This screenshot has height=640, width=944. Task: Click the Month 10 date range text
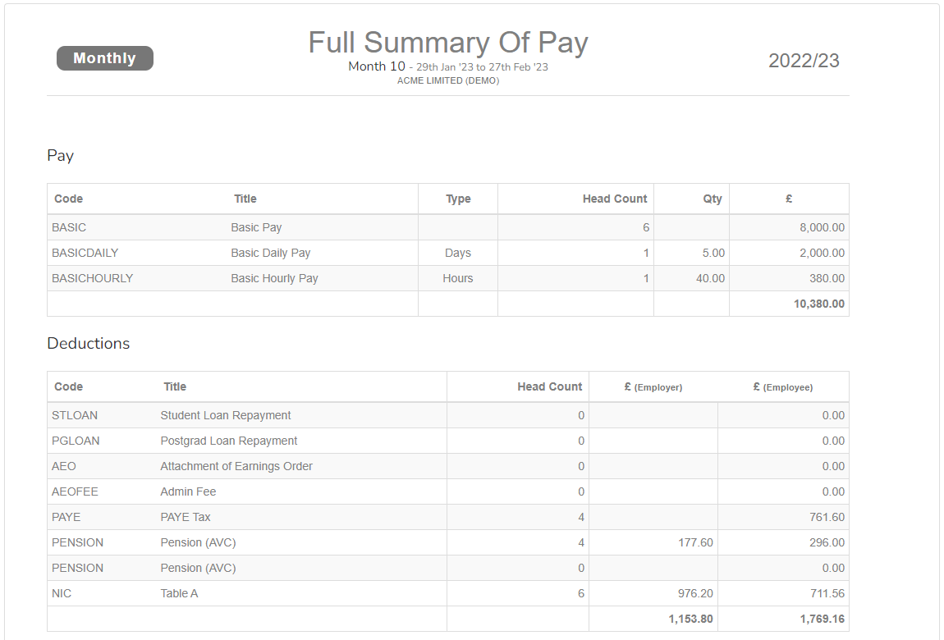pos(447,66)
